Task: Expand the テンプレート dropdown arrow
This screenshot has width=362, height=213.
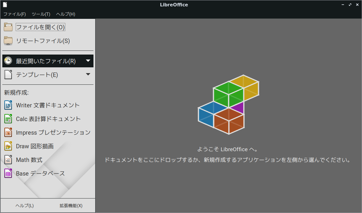Action: [x=89, y=75]
